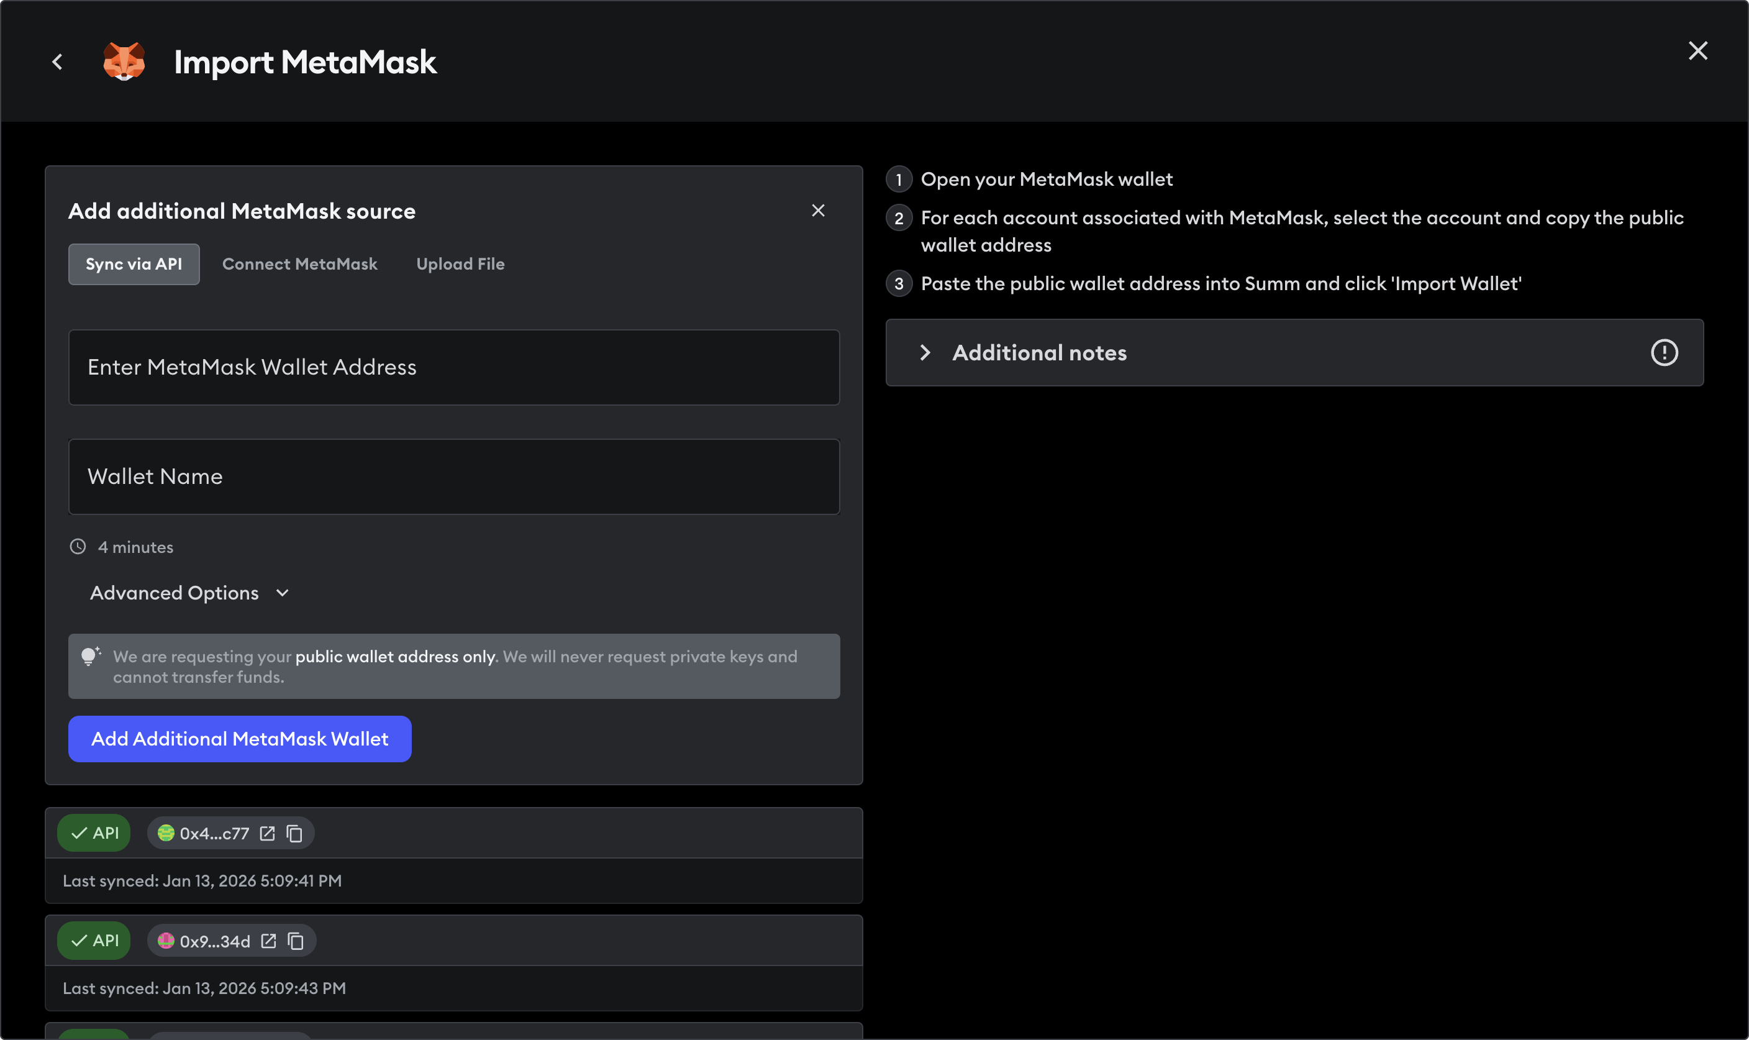
Task: Click 'Add additional MetaMask source' heading
Action: tap(242, 211)
